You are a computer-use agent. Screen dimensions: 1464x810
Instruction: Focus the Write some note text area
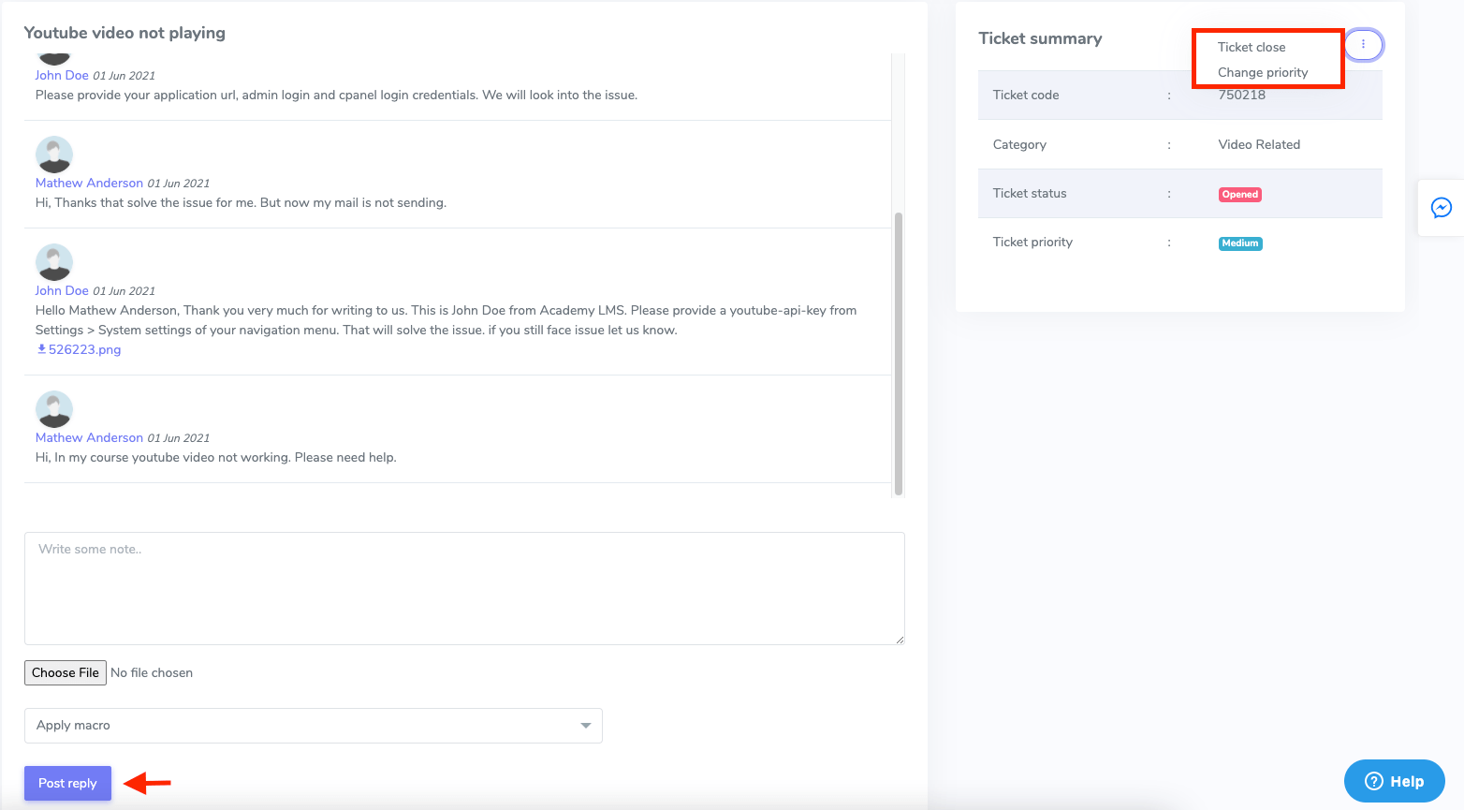point(463,588)
